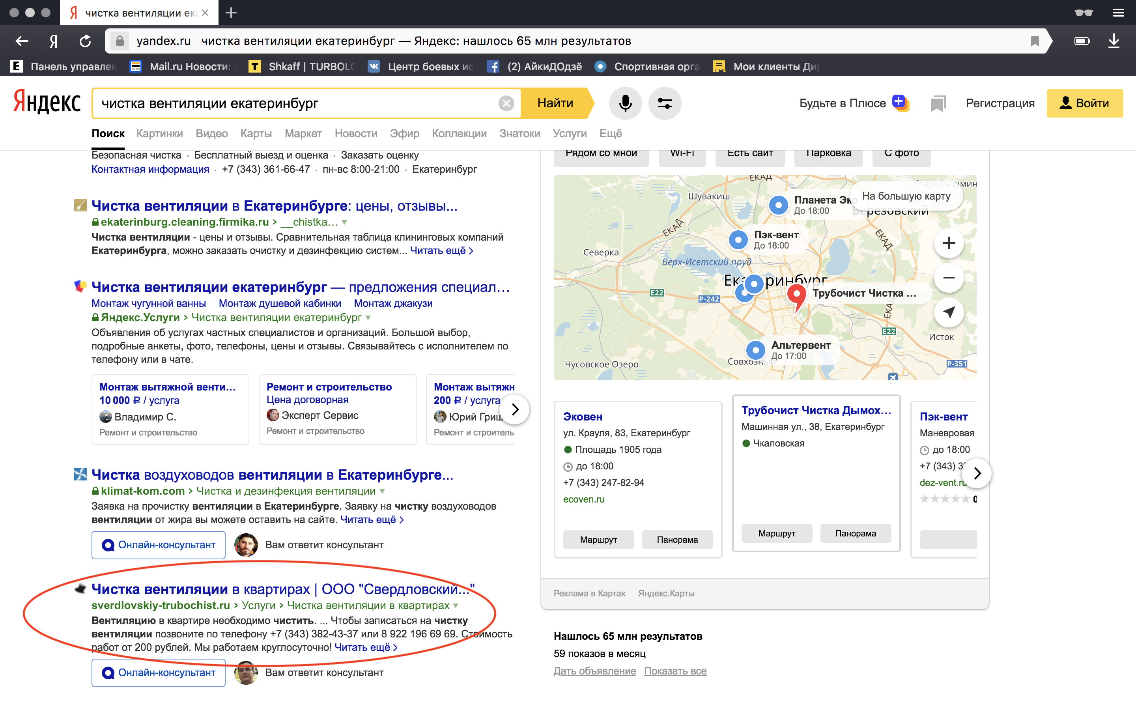Zoom in on the map with plus icon

point(949,243)
